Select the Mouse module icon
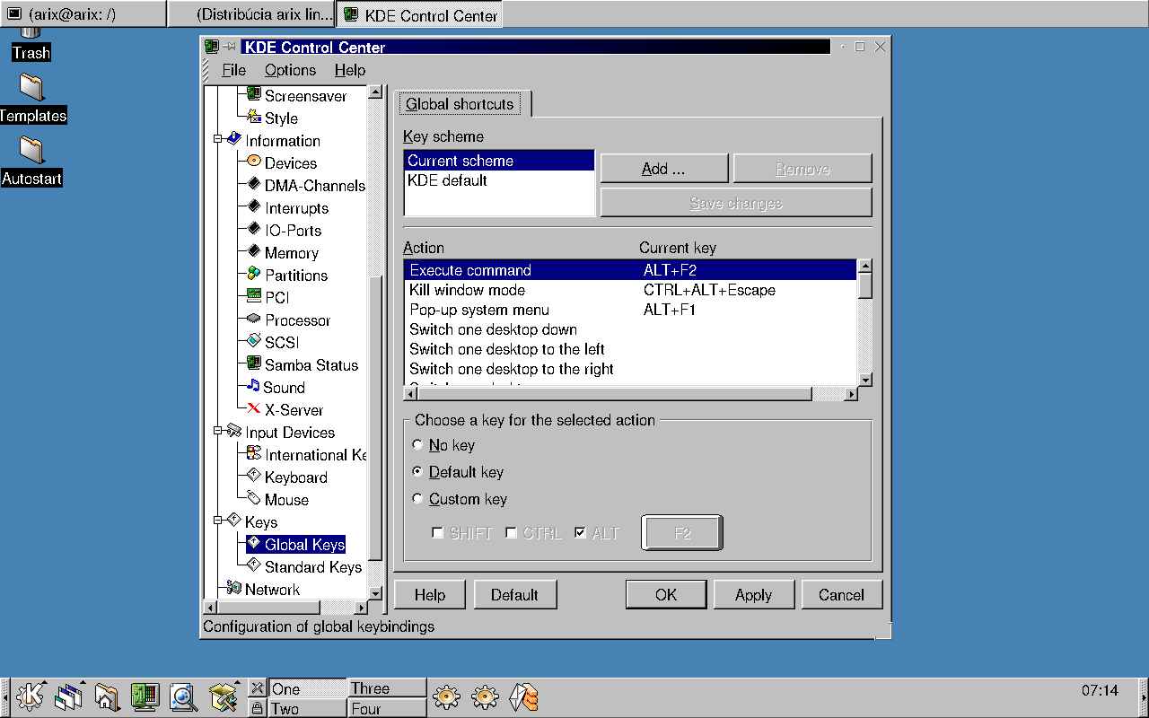Image resolution: width=1149 pixels, height=718 pixels. click(x=254, y=499)
